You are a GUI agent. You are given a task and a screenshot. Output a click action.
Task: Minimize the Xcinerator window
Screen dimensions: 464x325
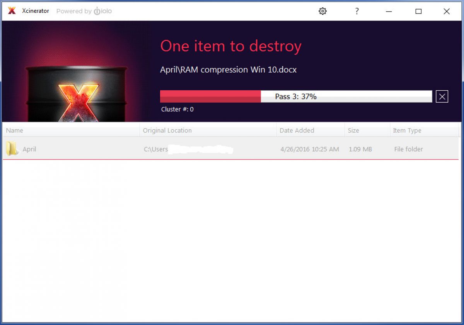pos(389,11)
